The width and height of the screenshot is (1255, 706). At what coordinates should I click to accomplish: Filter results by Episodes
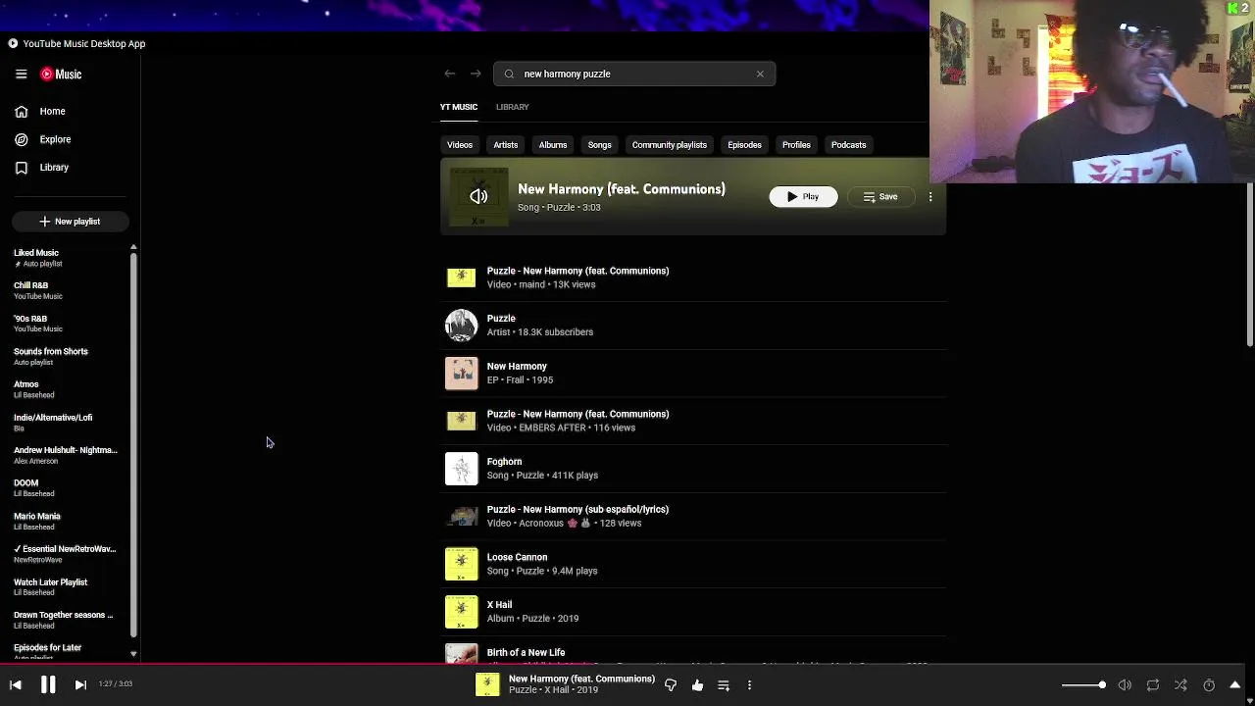(745, 145)
